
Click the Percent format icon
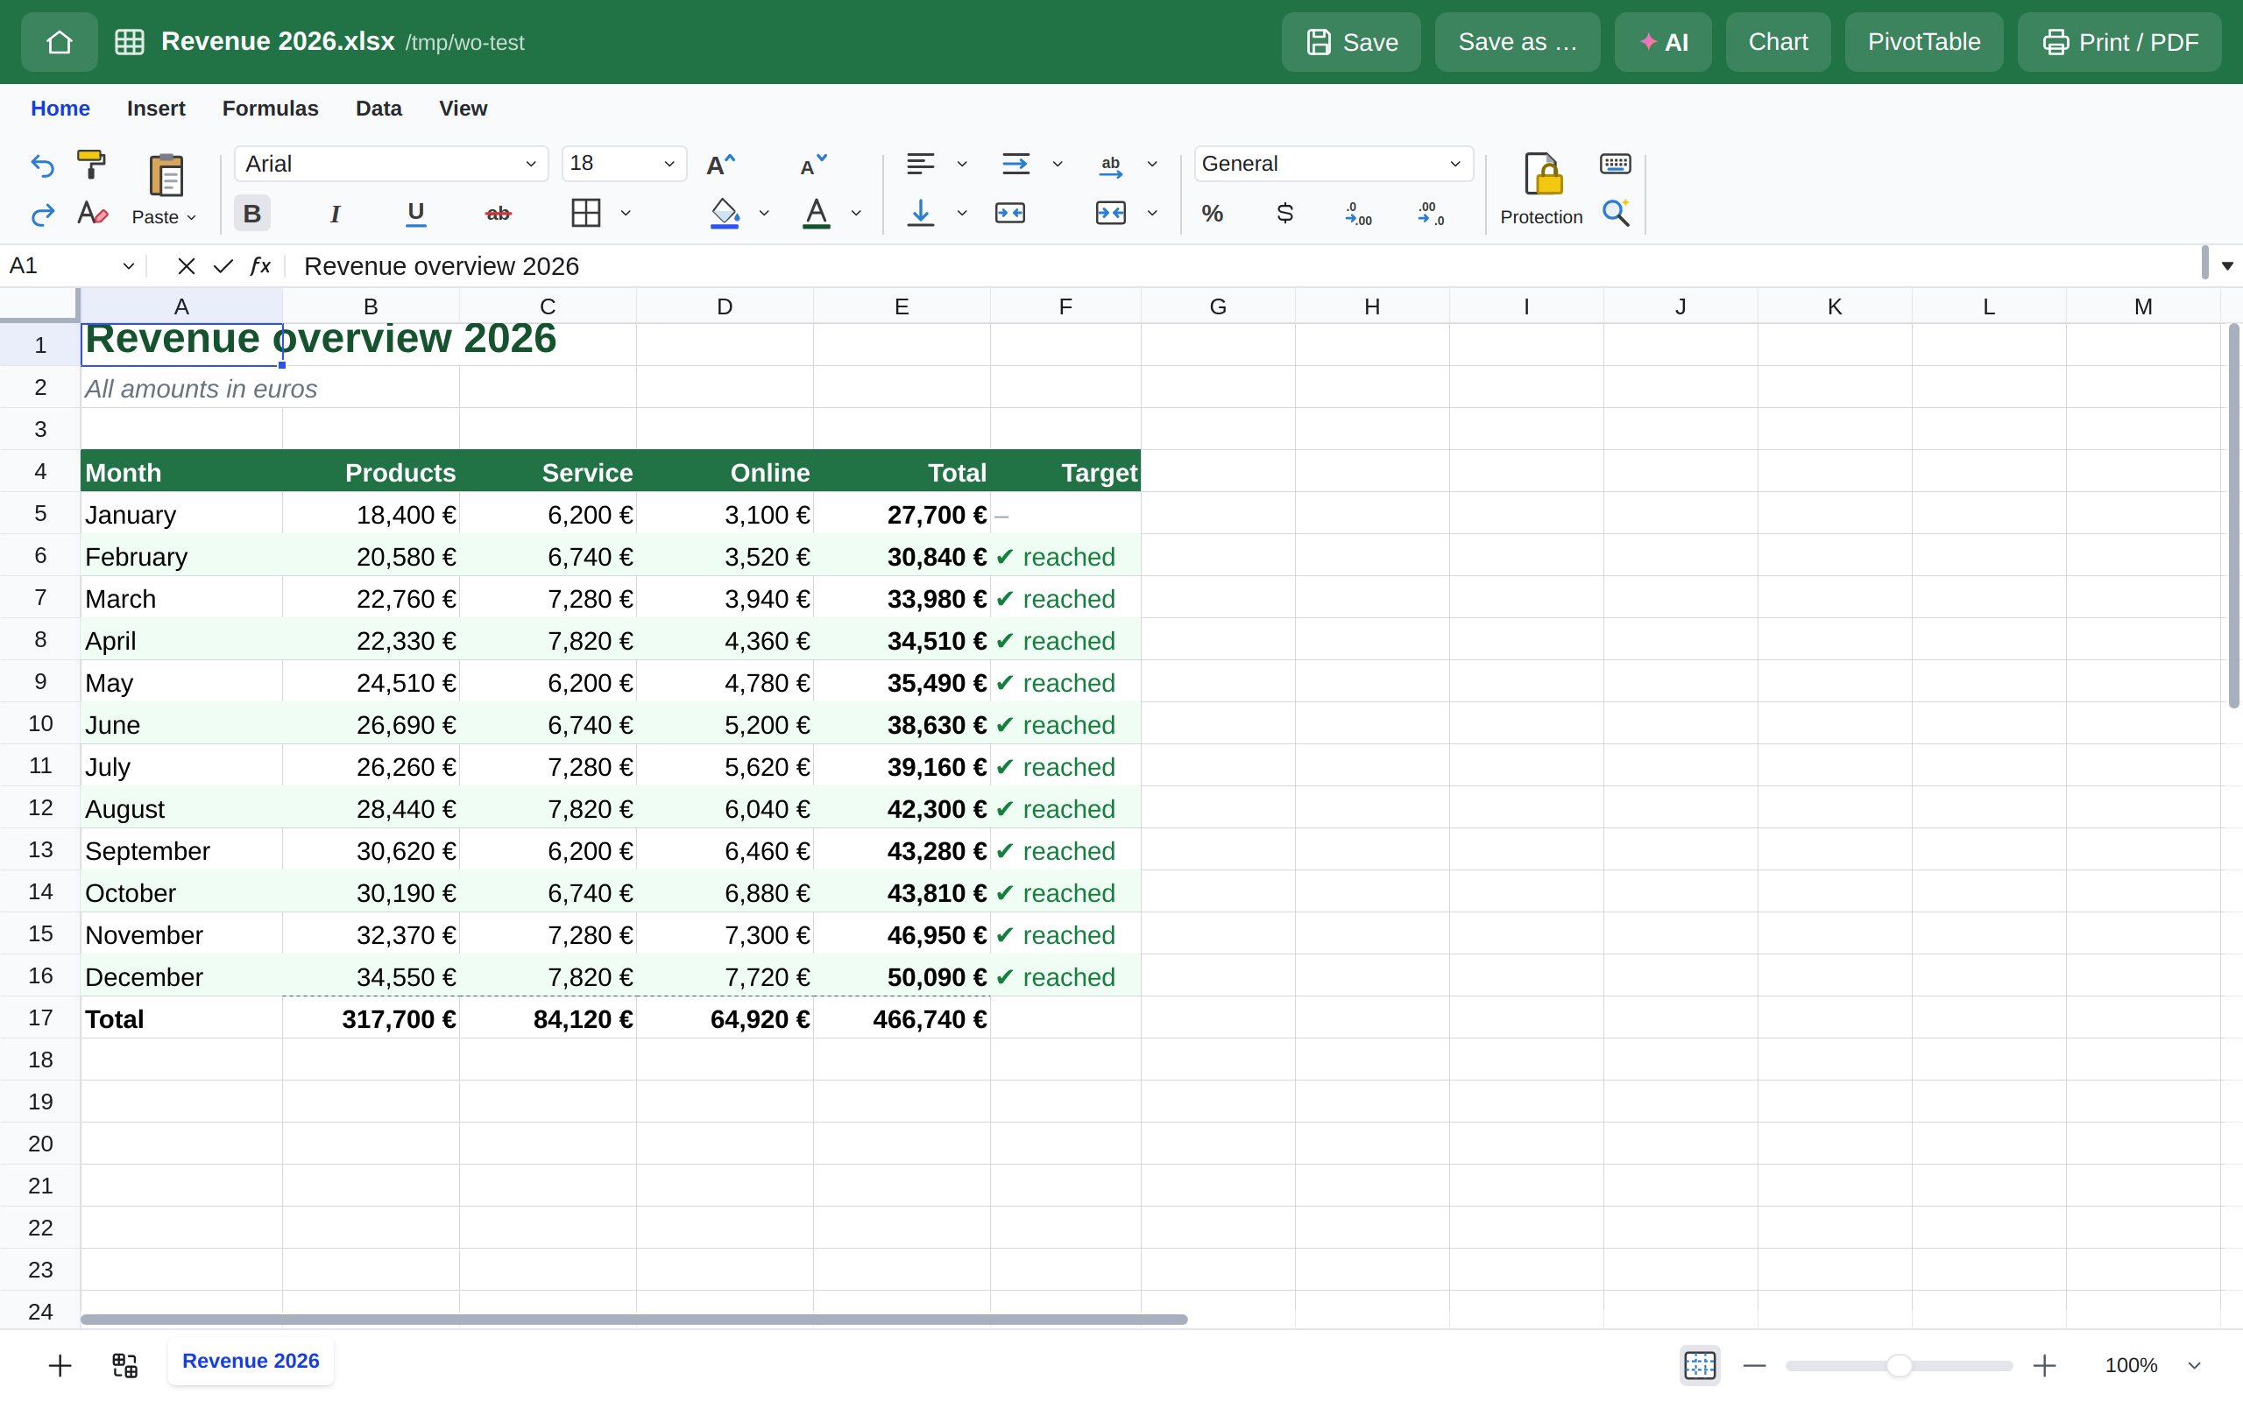coord(1213,213)
